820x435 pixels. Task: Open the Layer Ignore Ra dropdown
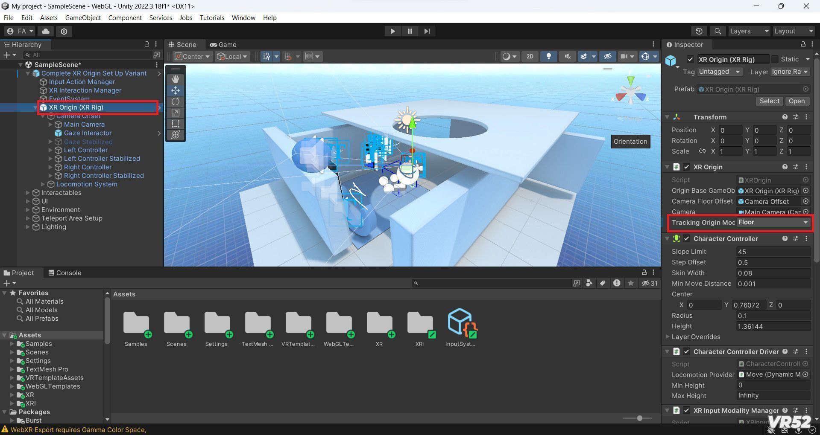pos(790,72)
